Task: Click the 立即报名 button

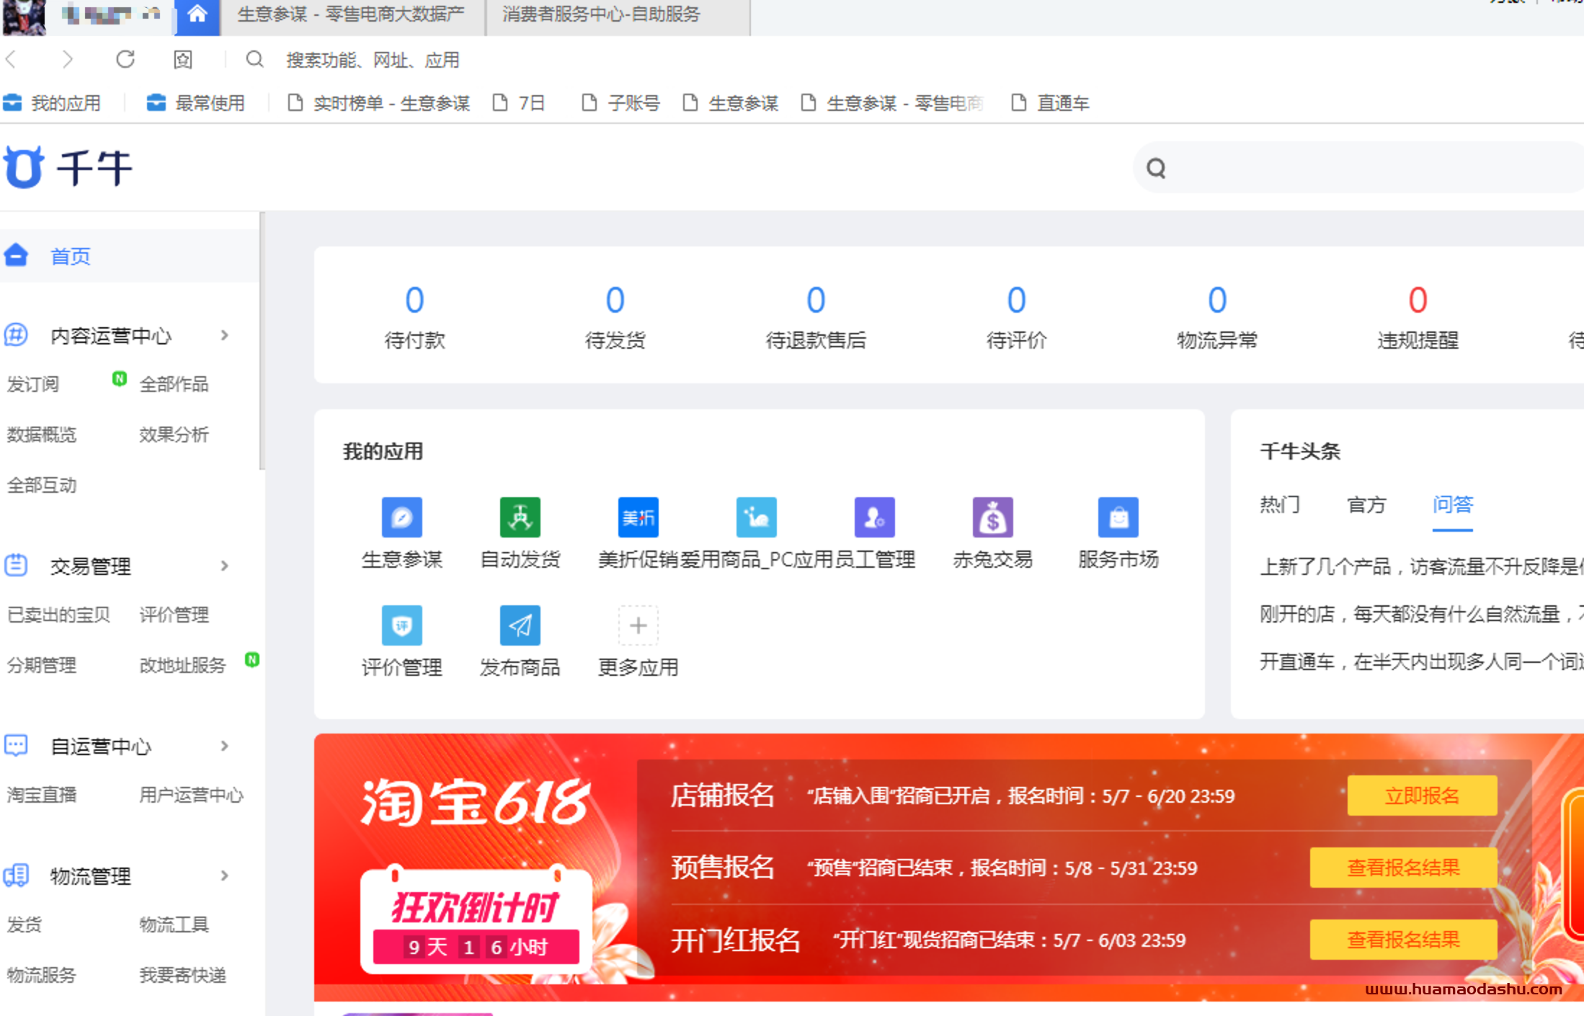Action: [1422, 796]
